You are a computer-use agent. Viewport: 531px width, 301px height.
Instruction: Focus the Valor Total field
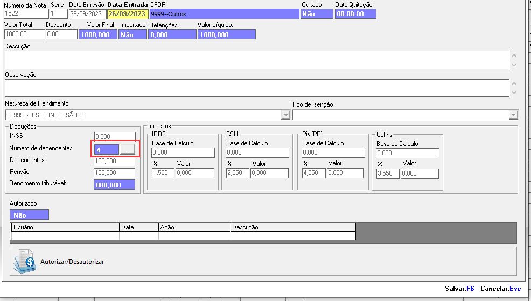[24, 34]
